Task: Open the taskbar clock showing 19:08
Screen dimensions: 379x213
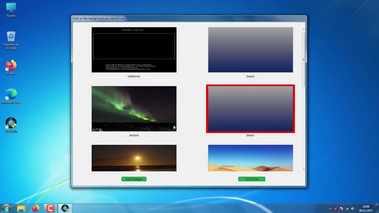Action: [x=366, y=209]
